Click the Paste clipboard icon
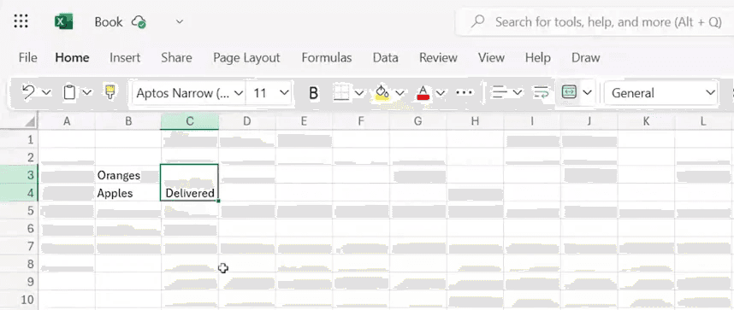The width and height of the screenshot is (734, 310). click(x=69, y=92)
